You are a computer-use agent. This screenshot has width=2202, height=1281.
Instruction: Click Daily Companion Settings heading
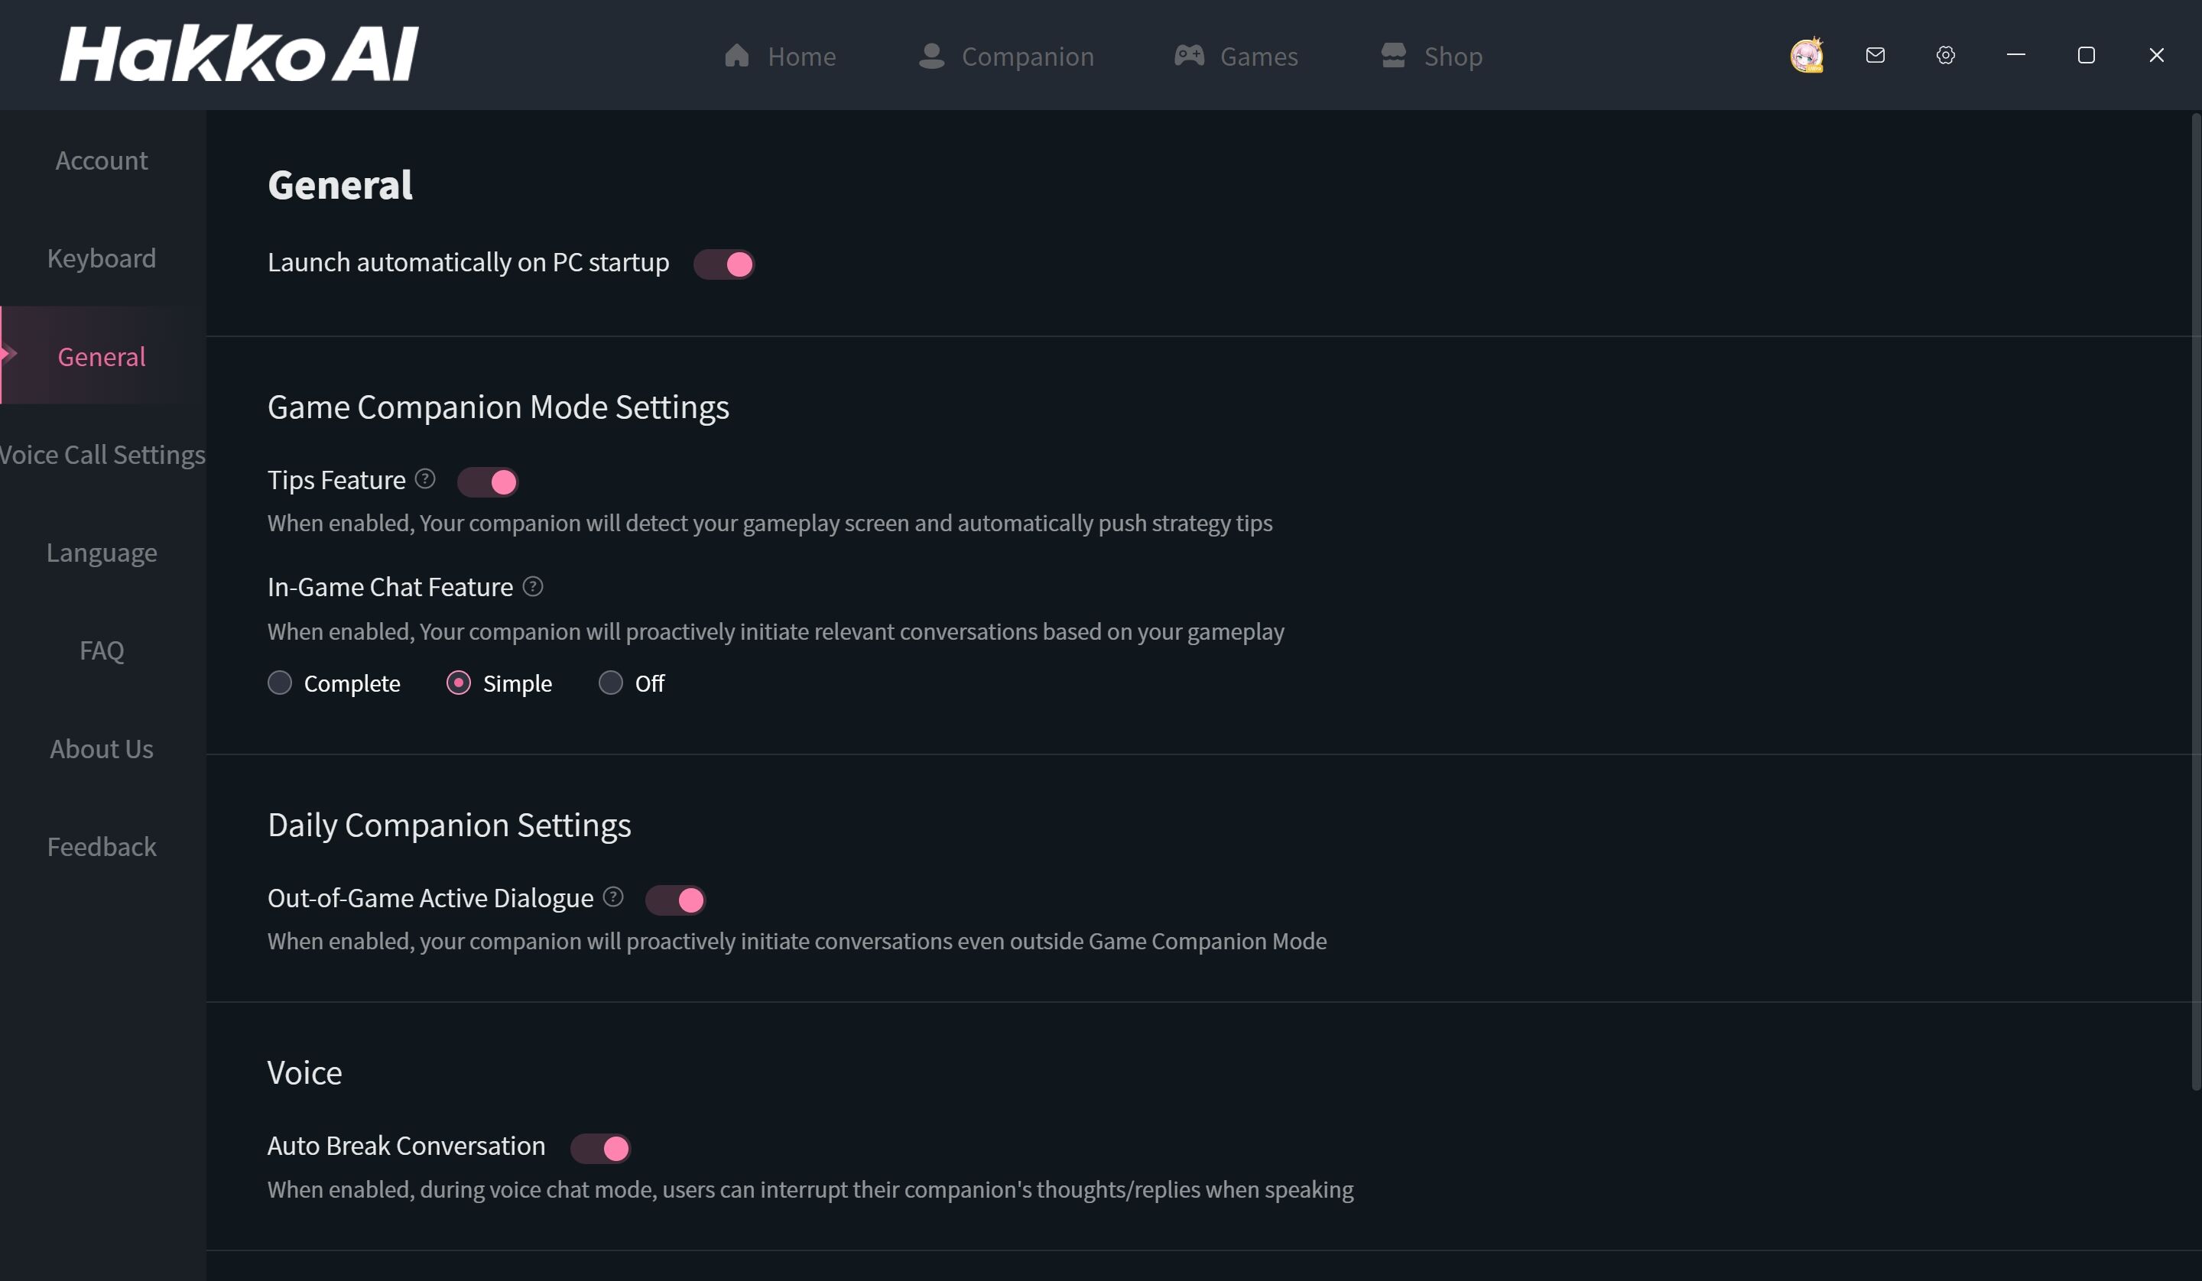(449, 825)
